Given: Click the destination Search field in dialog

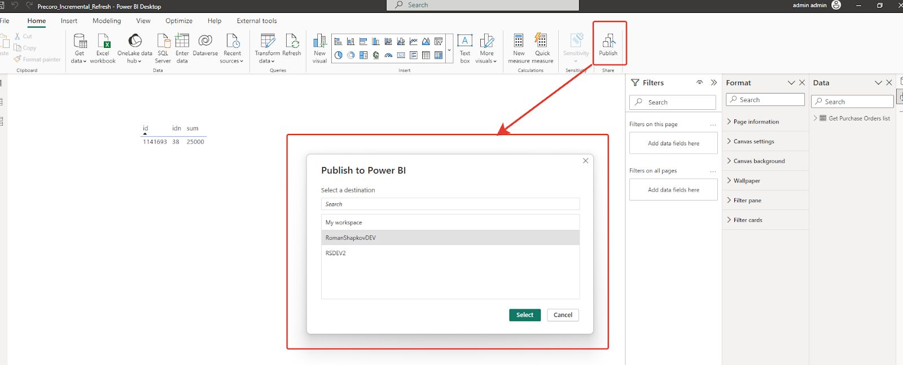Looking at the screenshot, I should [x=450, y=204].
